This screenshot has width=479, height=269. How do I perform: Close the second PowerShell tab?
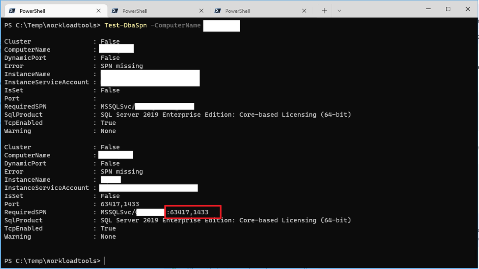tap(201, 11)
